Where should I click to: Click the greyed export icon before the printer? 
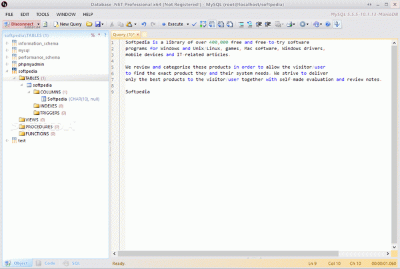[278, 24]
